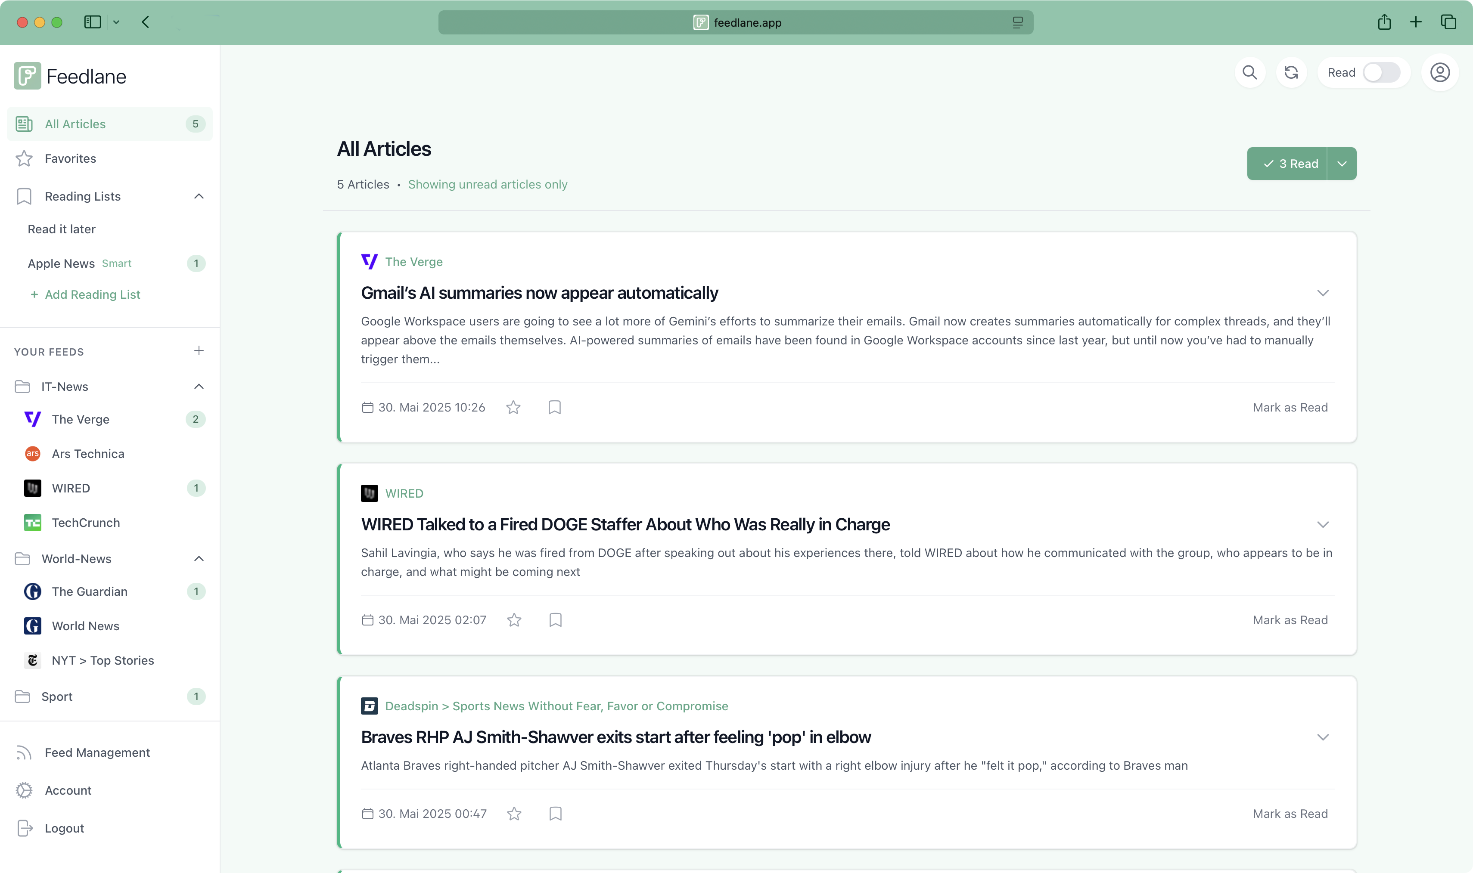Toggle the Read switch
This screenshot has height=873, width=1473.
[x=1381, y=72]
